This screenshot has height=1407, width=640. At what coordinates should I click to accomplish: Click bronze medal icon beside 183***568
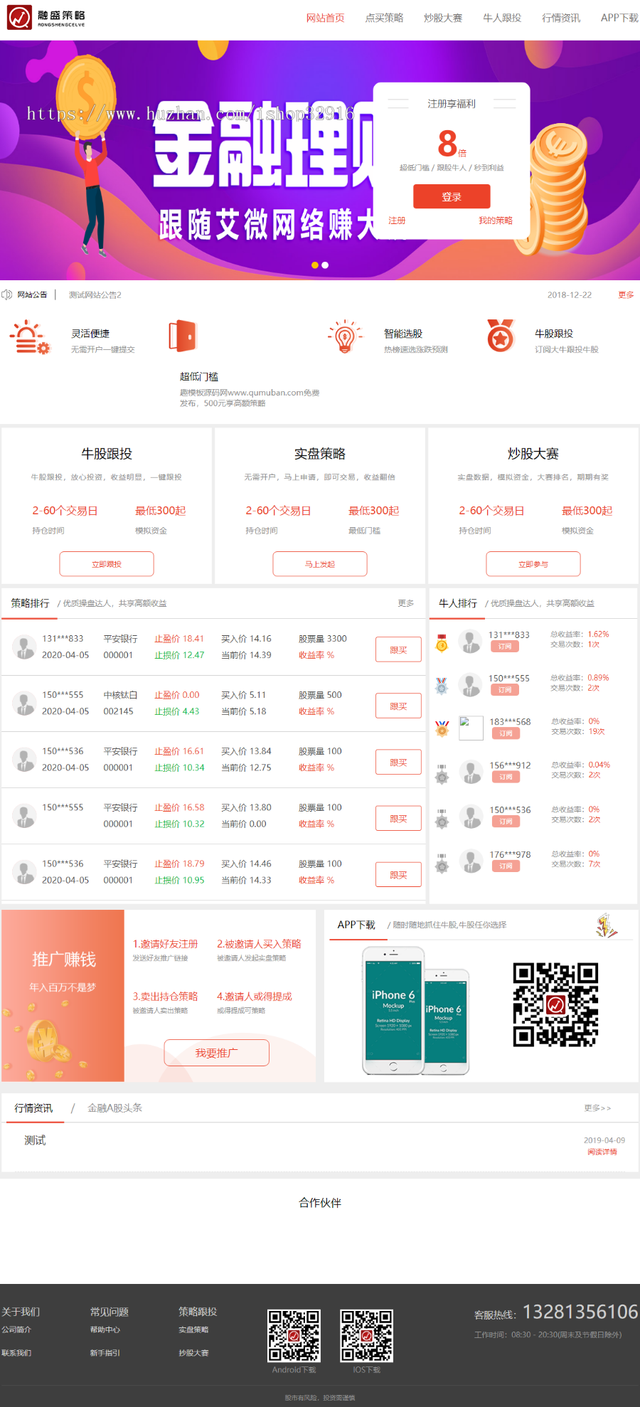[442, 728]
